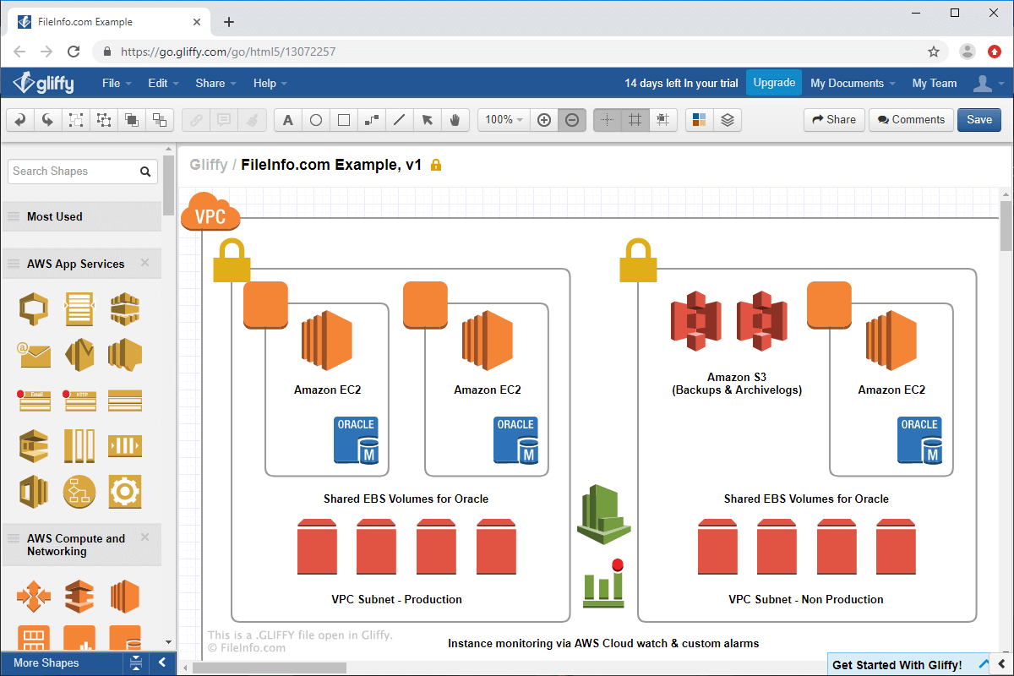
Task: Select the Line tool
Action: click(x=400, y=120)
